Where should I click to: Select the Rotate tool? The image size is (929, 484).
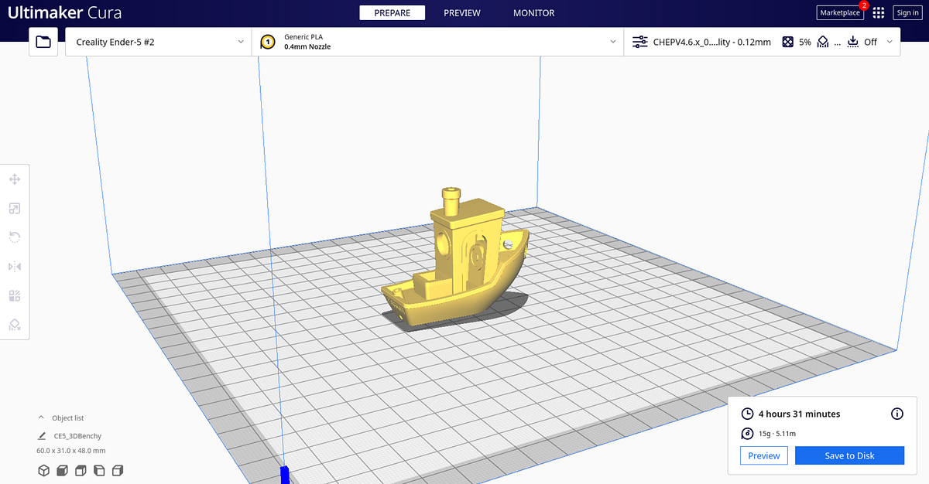[x=15, y=237]
